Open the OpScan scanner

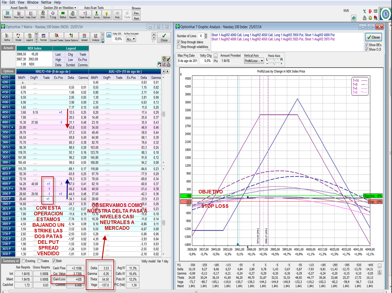coord(106,14)
